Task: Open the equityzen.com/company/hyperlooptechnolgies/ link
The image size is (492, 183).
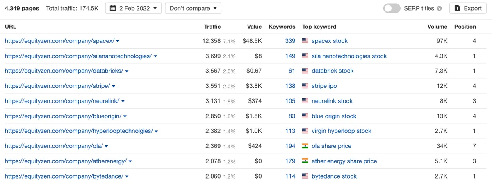Action: pos(79,131)
